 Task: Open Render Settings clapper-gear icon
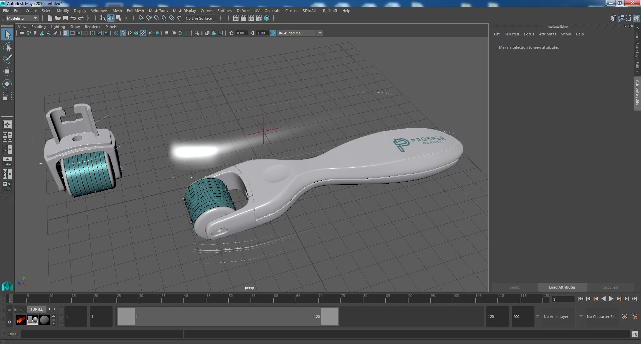click(x=259, y=18)
